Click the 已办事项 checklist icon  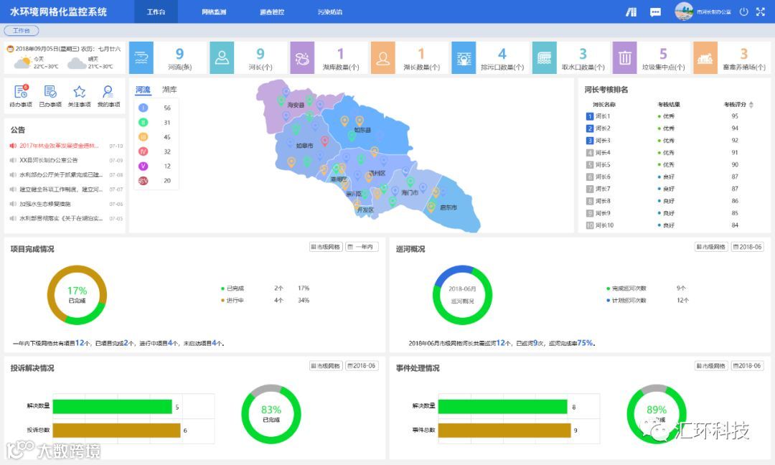50,92
